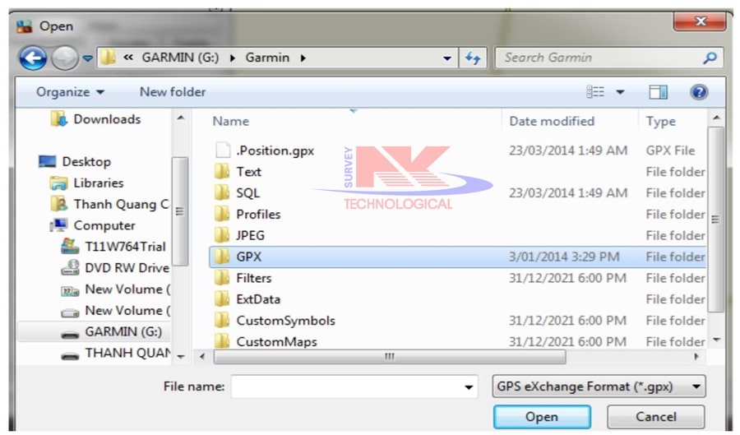Sort by Type column header

tap(661, 121)
